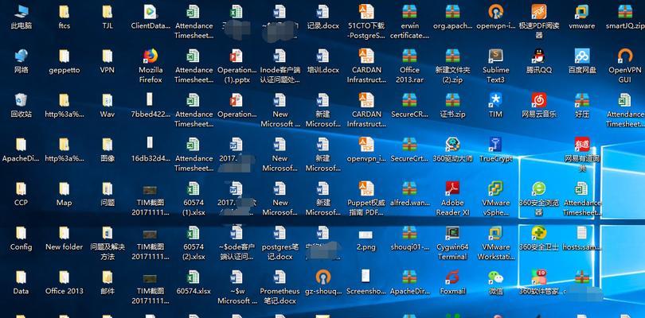Open Sublime Text3 shortcut
Screen dimensions: 645x318
pyautogui.click(x=495, y=66)
